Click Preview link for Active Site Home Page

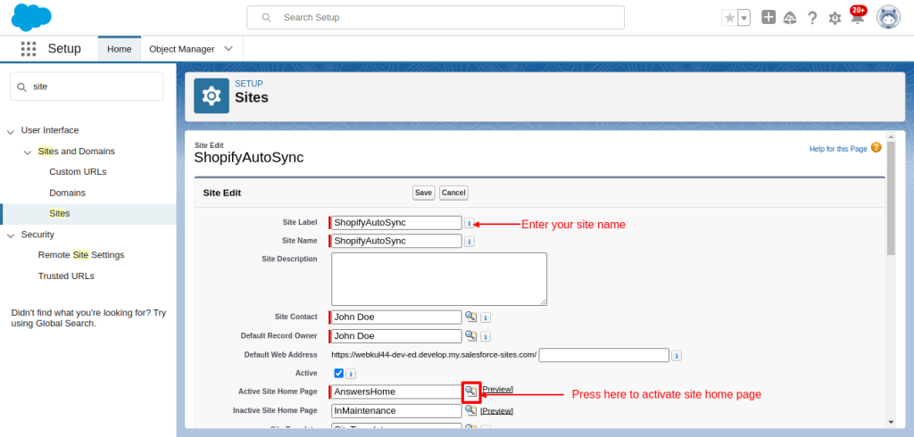click(x=496, y=389)
